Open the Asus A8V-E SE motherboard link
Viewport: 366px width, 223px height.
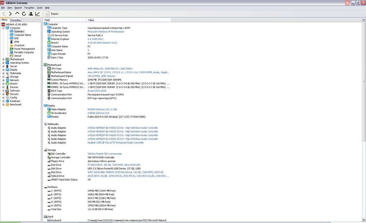point(128,72)
